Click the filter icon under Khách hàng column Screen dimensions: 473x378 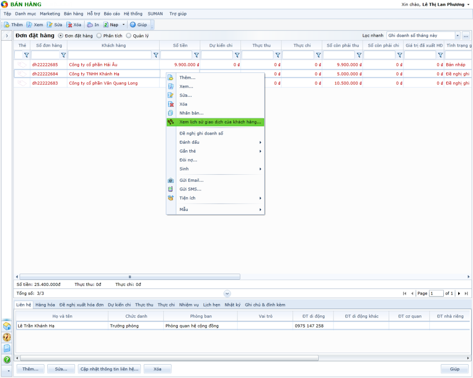(156, 55)
